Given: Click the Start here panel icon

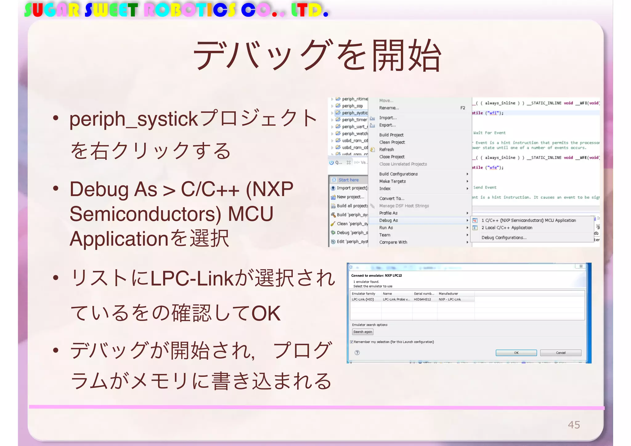Looking at the screenshot, I should [334, 180].
